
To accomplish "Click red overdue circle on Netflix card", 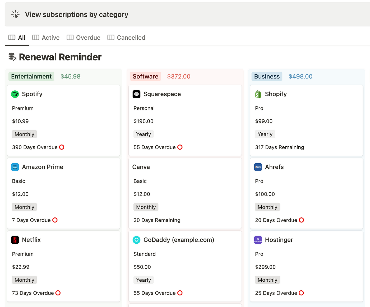I will [58, 293].
